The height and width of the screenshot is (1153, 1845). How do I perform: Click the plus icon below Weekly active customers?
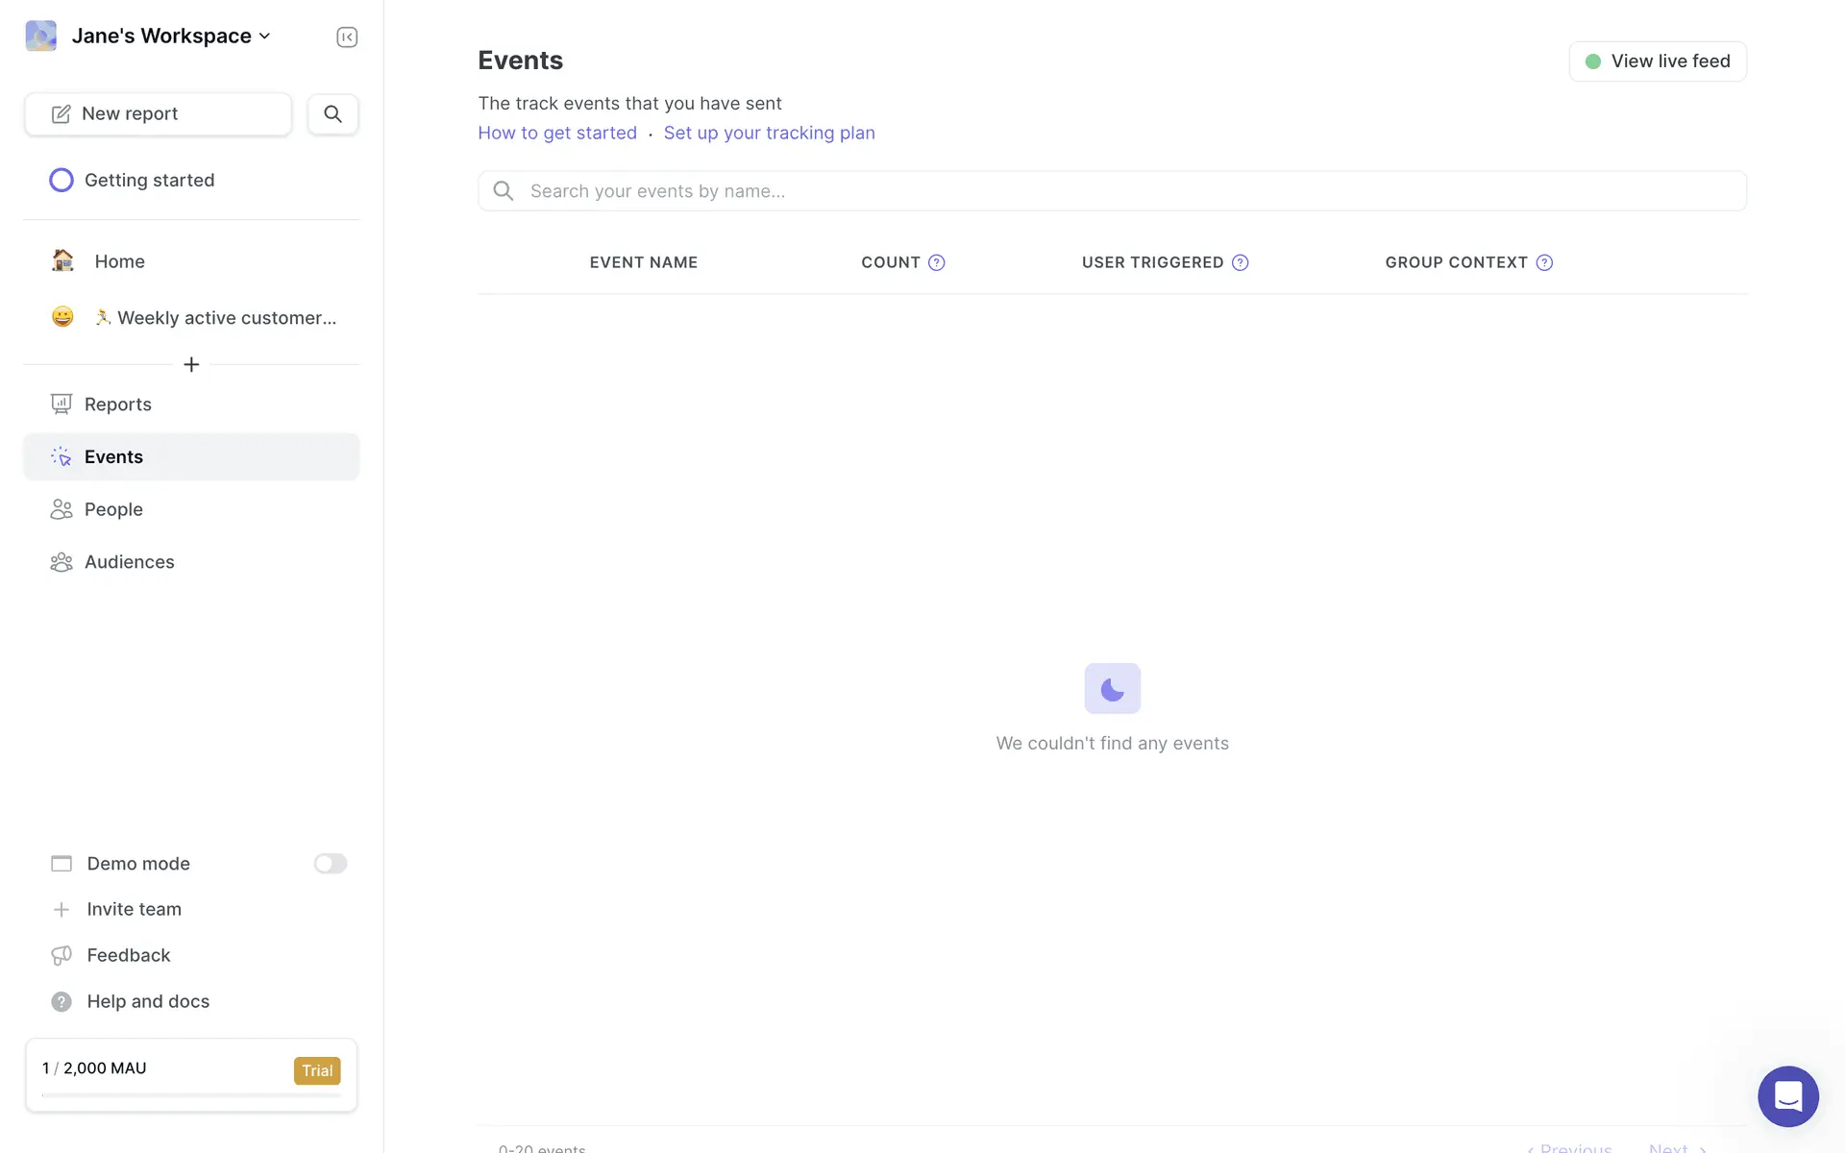coord(191,365)
